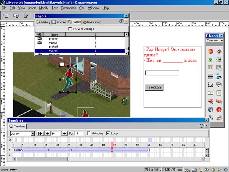This screenshot has width=229, height=172.
Task: Rewind timeline to the first frame
Action: [40, 133]
